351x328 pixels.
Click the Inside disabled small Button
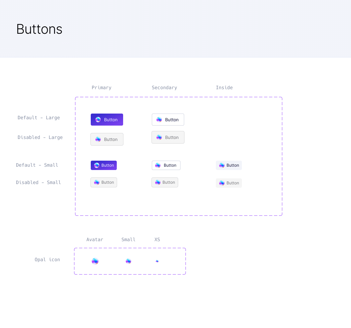[x=229, y=183]
